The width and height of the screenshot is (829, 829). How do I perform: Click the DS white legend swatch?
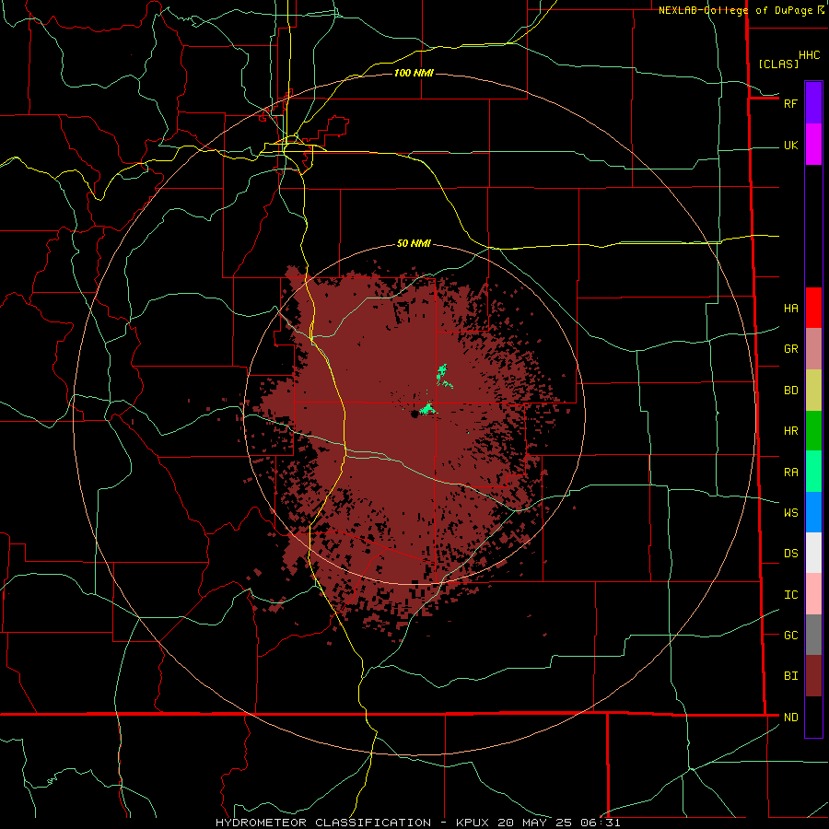(813, 553)
